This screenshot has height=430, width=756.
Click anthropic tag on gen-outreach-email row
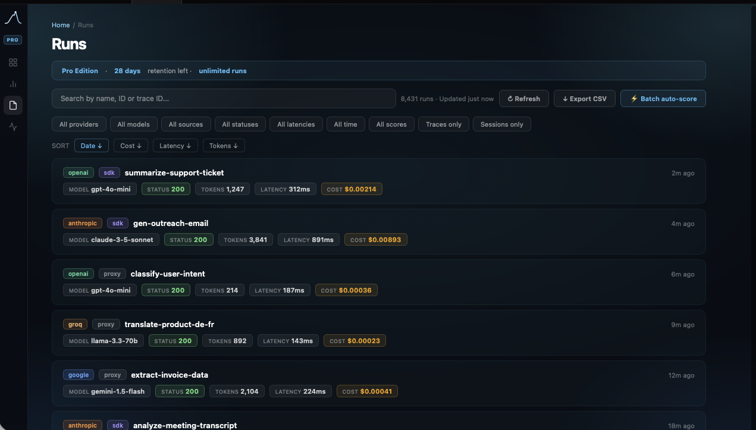pyautogui.click(x=83, y=223)
